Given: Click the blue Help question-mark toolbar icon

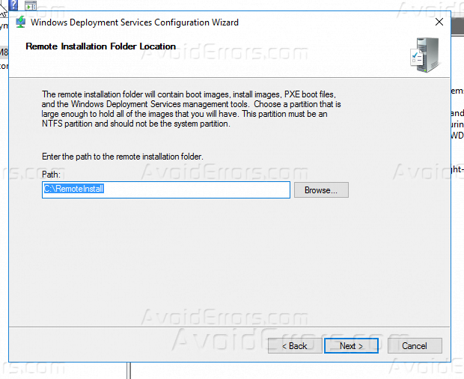Looking at the screenshot, I should tap(14, 4).
